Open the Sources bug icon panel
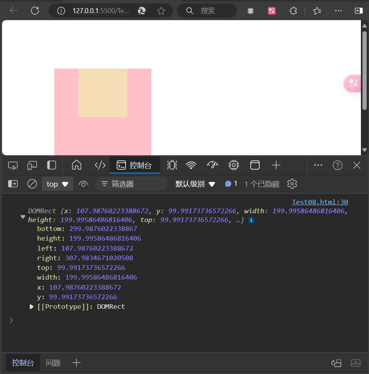Viewport: 369px width, 374px height. point(172,165)
